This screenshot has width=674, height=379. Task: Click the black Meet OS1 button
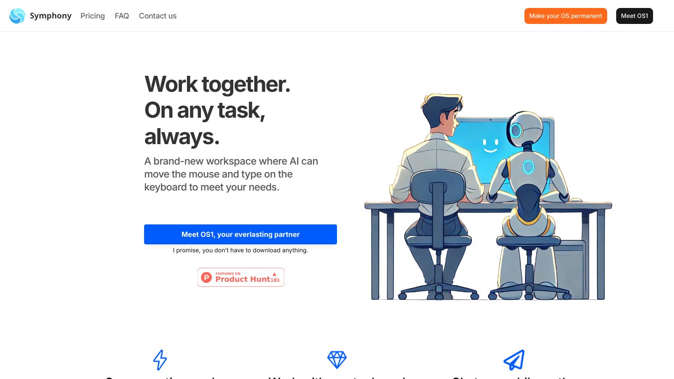[634, 16]
